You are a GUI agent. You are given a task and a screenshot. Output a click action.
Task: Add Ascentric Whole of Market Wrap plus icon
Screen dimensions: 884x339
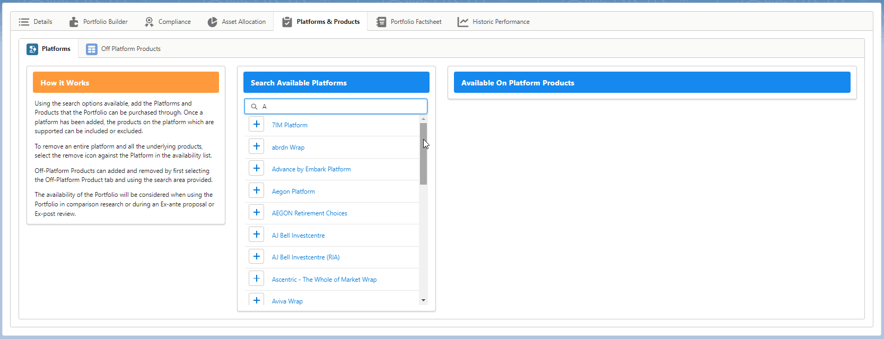tap(257, 279)
